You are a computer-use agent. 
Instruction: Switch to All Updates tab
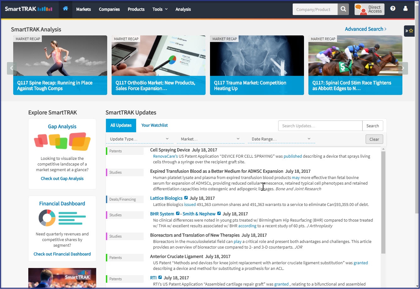121,125
